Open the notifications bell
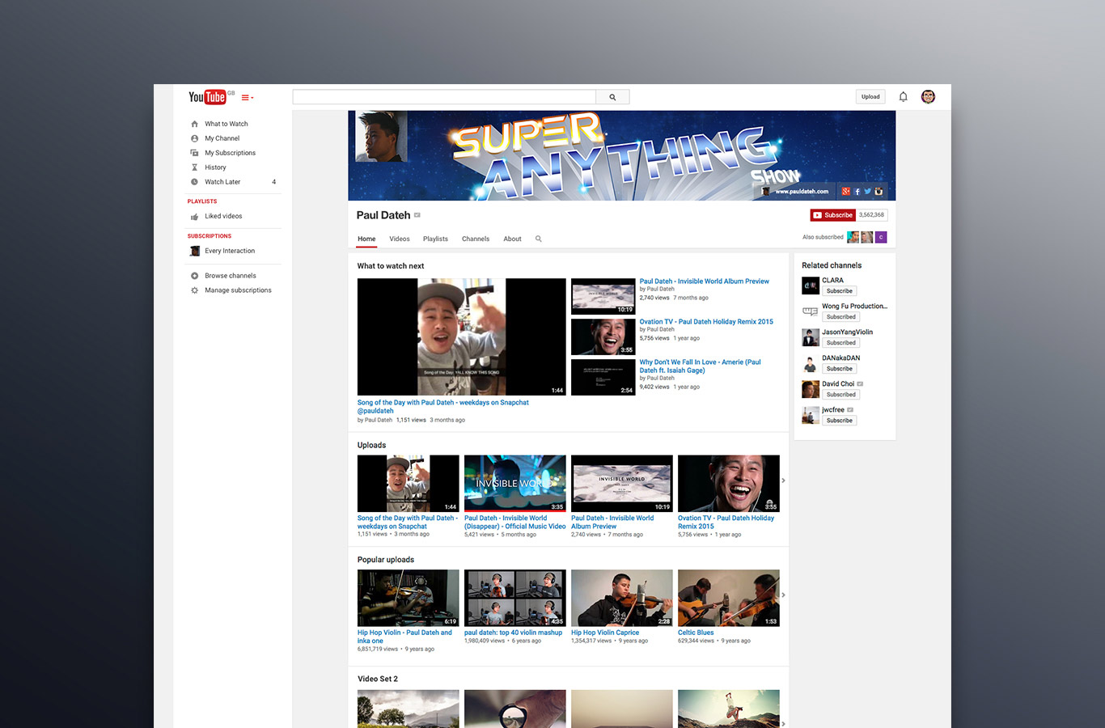 903,97
